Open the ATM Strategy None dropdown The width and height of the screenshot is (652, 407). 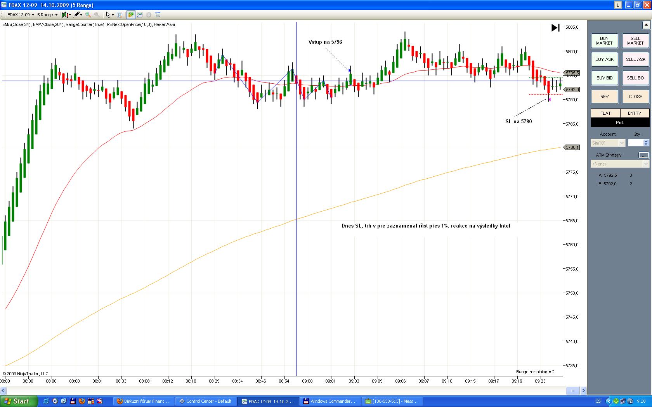click(620, 164)
